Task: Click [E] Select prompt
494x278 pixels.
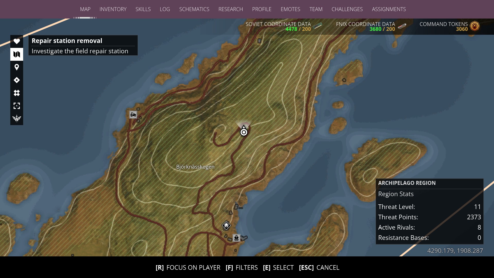Action: click(x=278, y=268)
